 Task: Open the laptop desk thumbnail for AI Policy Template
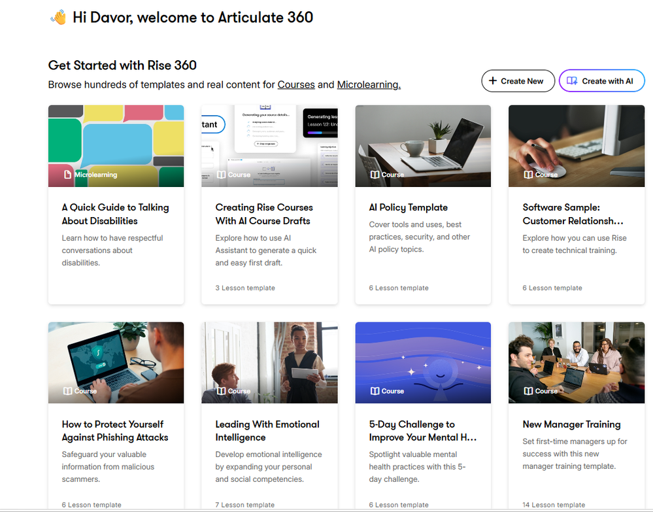[423, 146]
